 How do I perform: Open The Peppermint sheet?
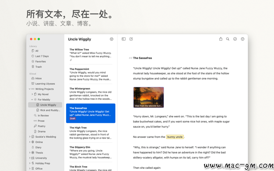coord(91,74)
